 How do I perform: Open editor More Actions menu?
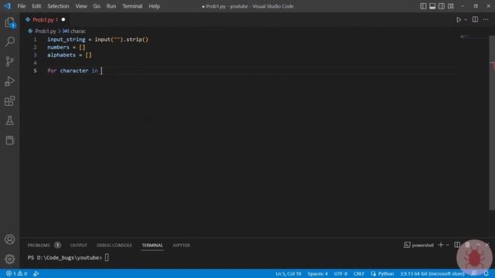click(x=486, y=19)
